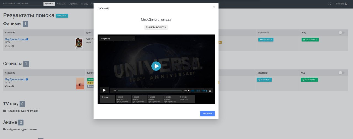Image resolution: width=353 pixels, height=139 pixels.
Task: Click ПРОСМОТР in the Фильмы row
Action: tap(266, 40)
